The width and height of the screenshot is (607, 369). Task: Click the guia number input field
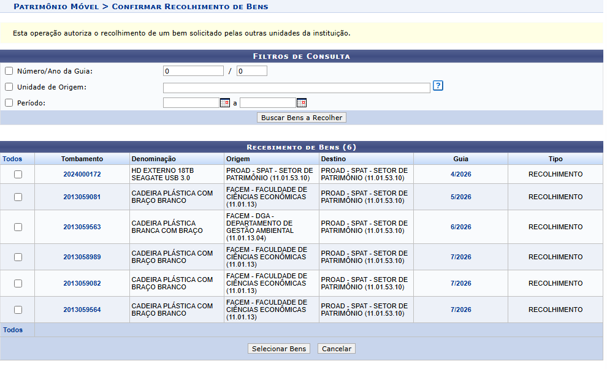[x=193, y=71]
